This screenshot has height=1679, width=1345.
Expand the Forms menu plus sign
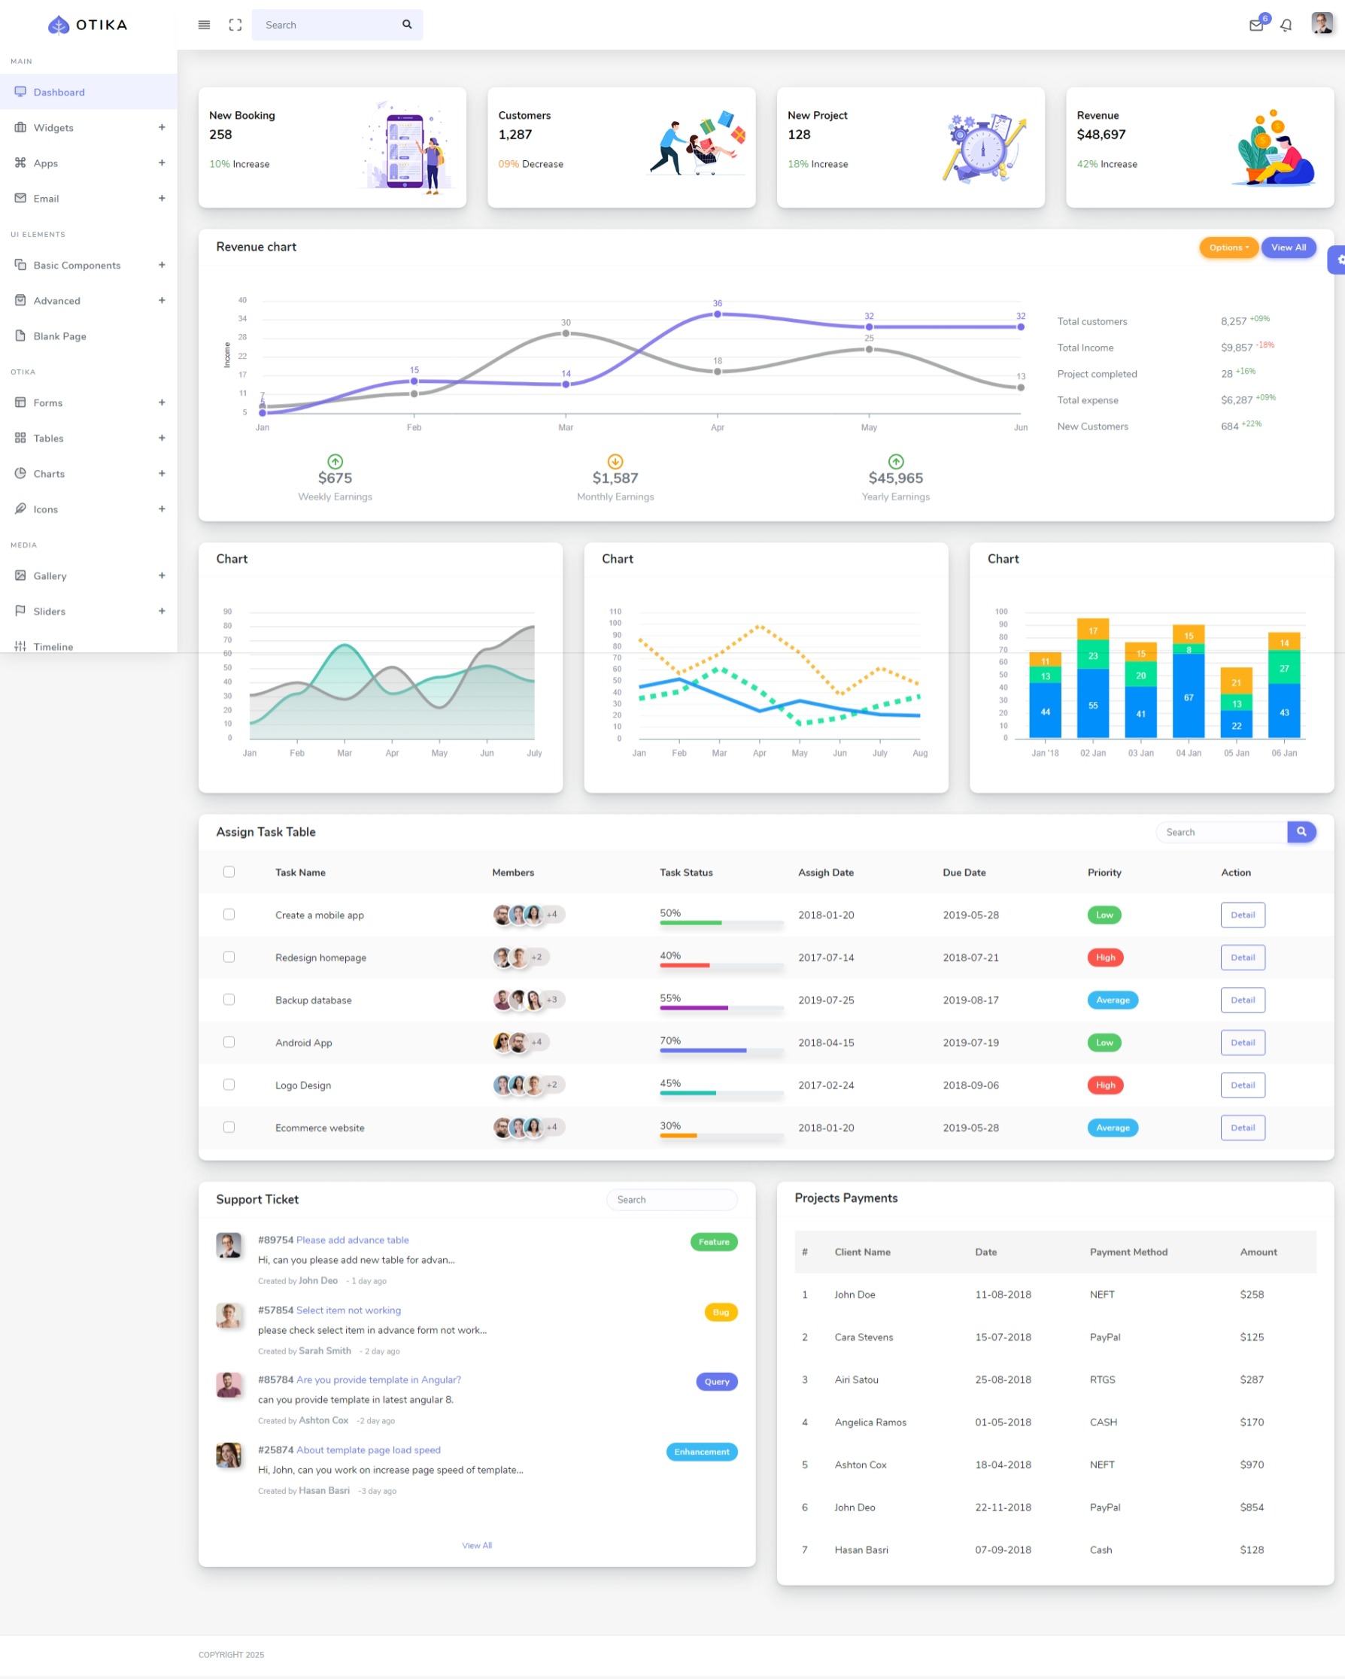[x=162, y=402]
